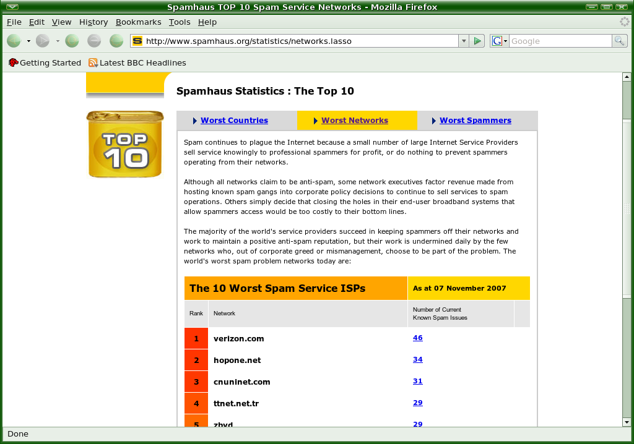634x444 pixels.
Task: Follow the Worst Countries link
Action: pyautogui.click(x=234, y=121)
